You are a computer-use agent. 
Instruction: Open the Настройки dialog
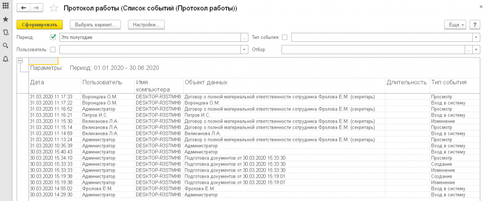pos(146,25)
